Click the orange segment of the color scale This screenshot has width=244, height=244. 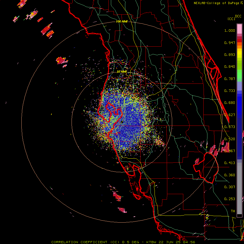pyautogui.click(x=239, y=47)
